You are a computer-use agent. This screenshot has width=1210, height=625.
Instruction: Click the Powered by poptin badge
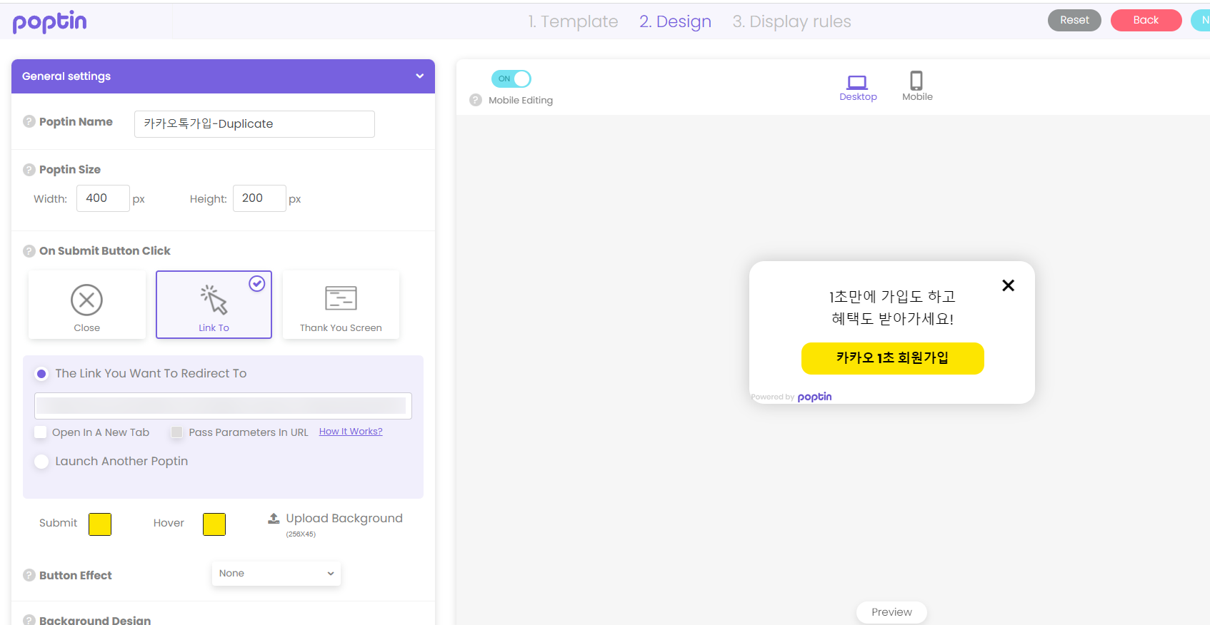click(x=791, y=397)
